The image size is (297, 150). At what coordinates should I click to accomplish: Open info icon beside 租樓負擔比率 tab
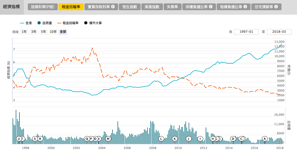(x=245, y=7)
